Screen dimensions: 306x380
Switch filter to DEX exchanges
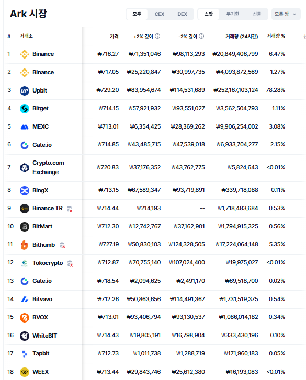[182, 14]
